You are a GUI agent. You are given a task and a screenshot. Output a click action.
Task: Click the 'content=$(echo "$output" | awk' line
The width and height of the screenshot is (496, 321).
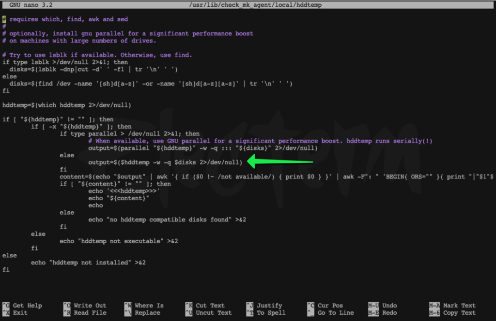(277, 177)
